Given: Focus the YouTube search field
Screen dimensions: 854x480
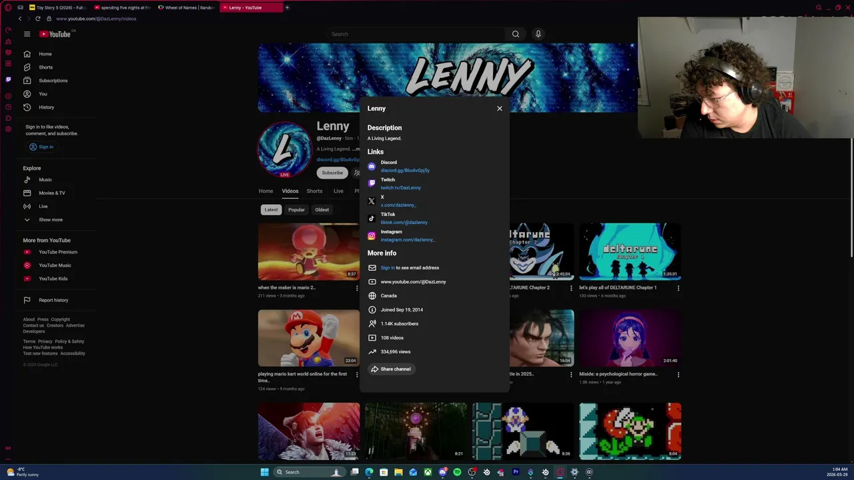Looking at the screenshot, I should click(x=417, y=34).
